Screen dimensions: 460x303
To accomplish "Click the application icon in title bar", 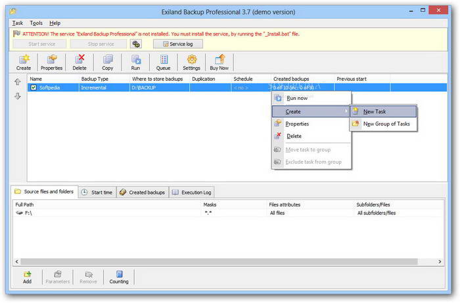I will [13, 11].
